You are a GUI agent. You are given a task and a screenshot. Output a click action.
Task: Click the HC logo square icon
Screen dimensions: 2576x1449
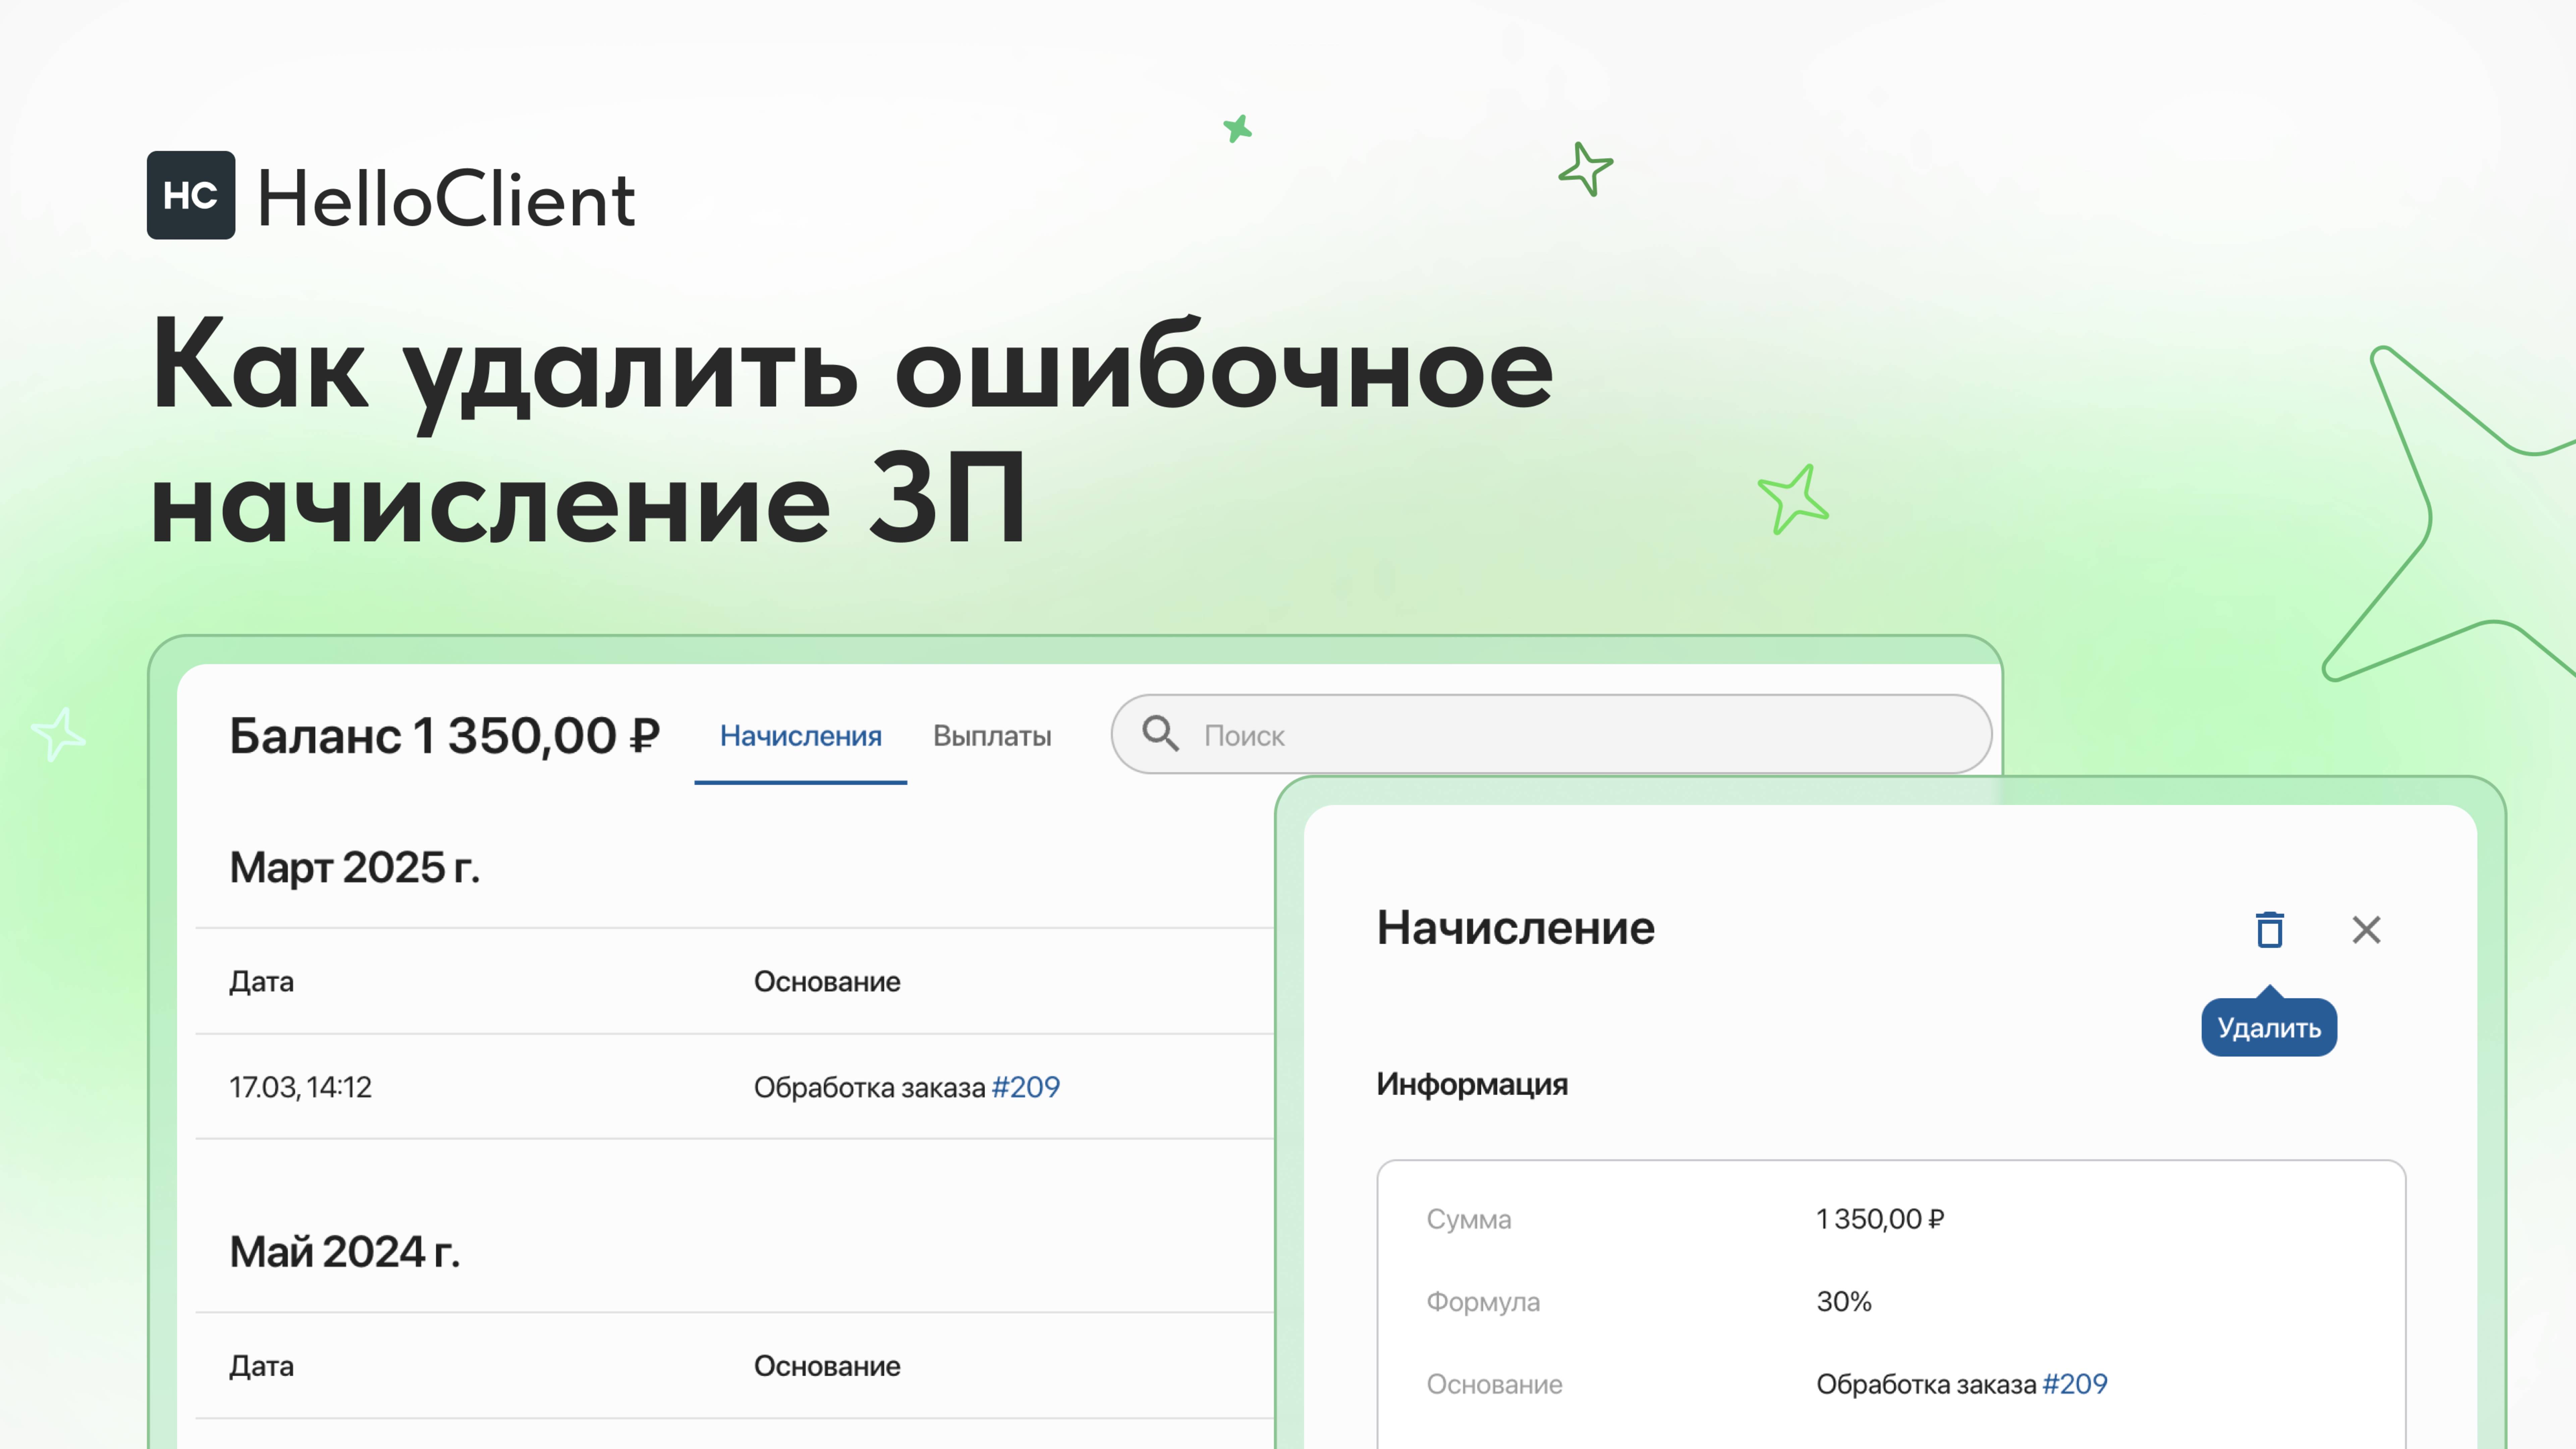[191, 195]
